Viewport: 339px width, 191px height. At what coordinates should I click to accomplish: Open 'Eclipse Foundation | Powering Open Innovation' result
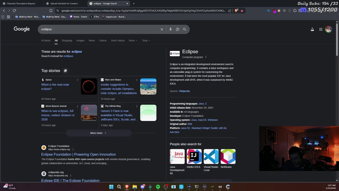coord(78,154)
